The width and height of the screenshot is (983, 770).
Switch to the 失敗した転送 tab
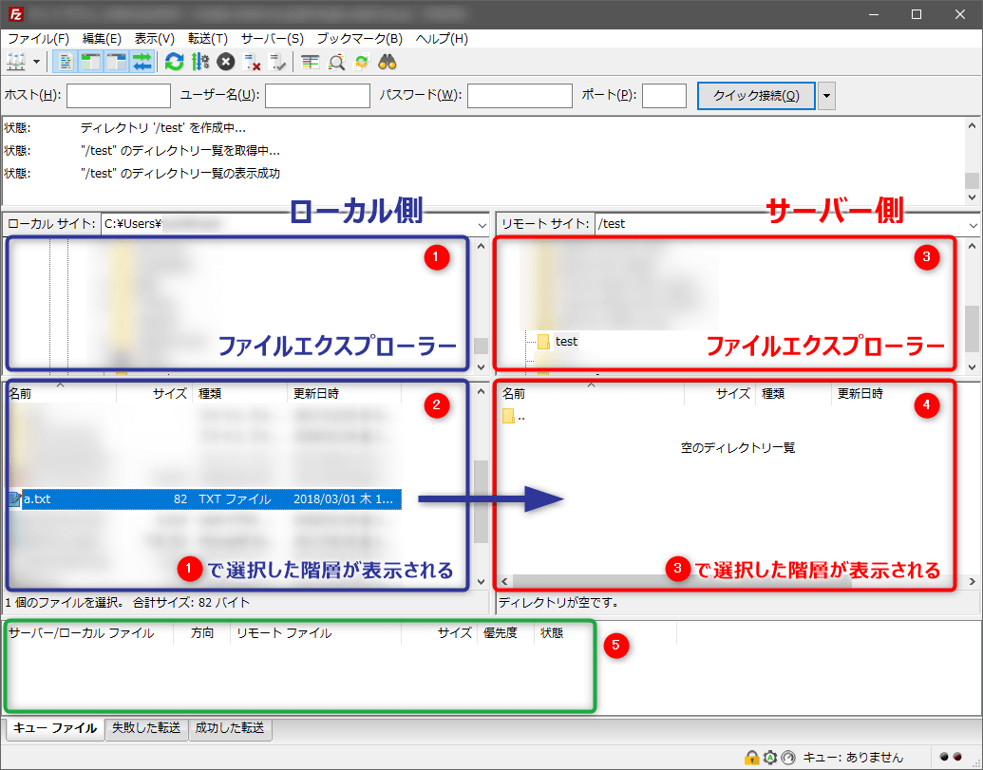point(146,728)
